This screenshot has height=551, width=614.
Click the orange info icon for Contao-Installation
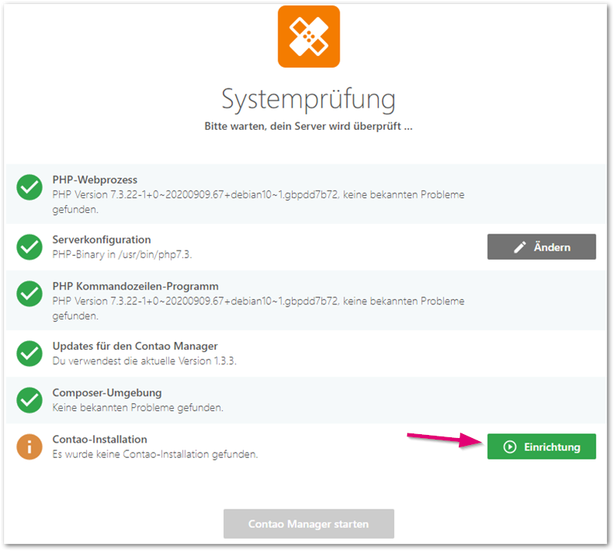[30, 446]
